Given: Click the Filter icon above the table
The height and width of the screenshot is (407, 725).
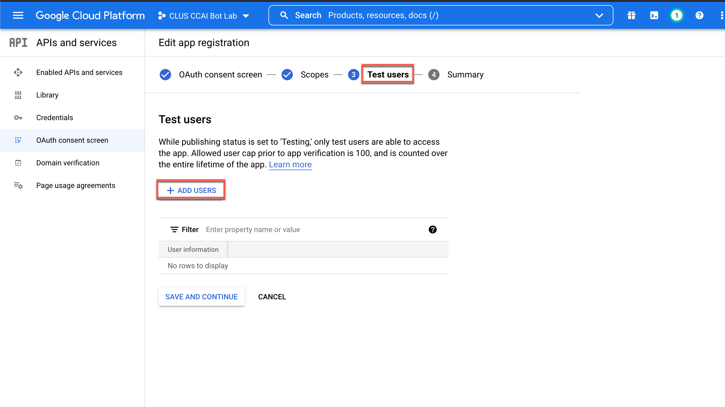Looking at the screenshot, I should pos(174,230).
